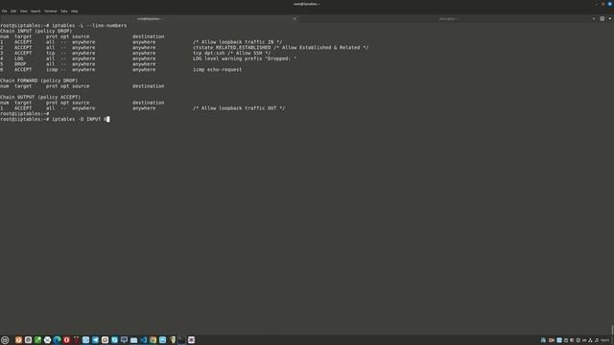Open the monitor-shaped icon in taskbar

click(124, 340)
